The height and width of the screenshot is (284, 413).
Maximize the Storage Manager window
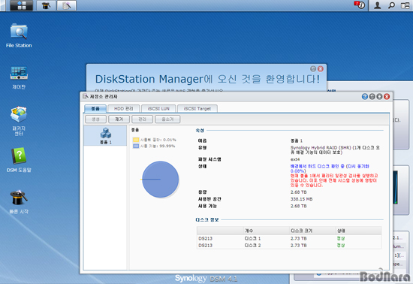[x=379, y=97]
